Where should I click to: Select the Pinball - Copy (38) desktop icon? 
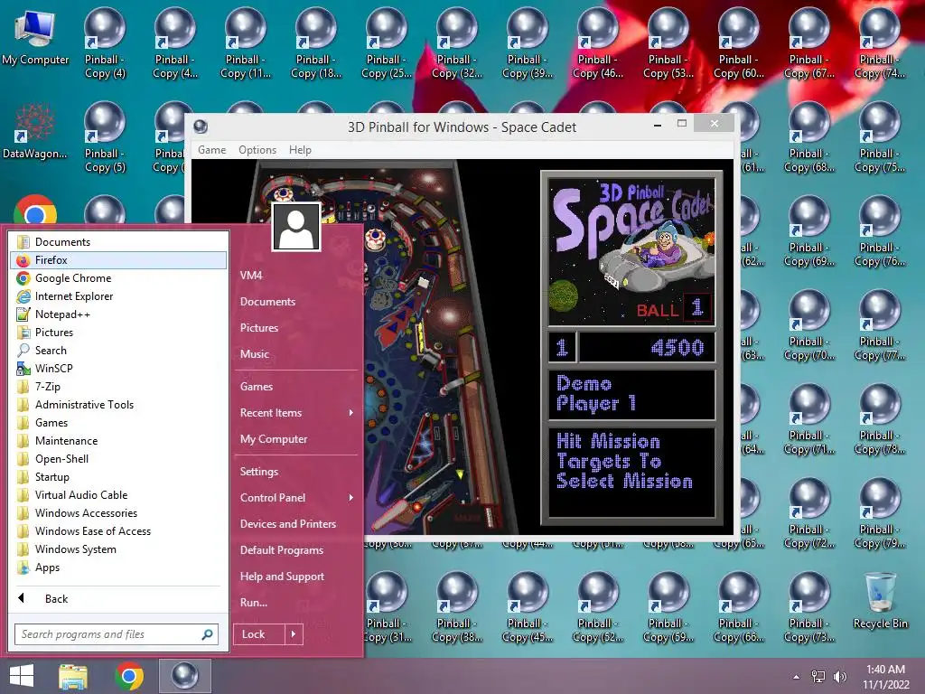[x=456, y=606]
